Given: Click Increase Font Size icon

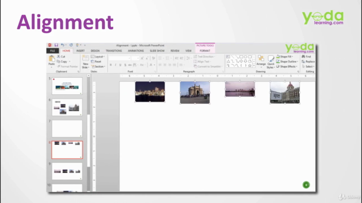Looking at the screenshot, I should click(x=142, y=58).
